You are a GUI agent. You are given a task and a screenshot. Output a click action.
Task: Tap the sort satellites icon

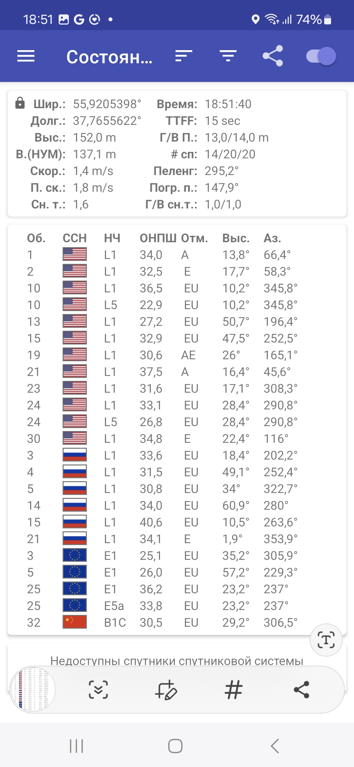pos(184,56)
